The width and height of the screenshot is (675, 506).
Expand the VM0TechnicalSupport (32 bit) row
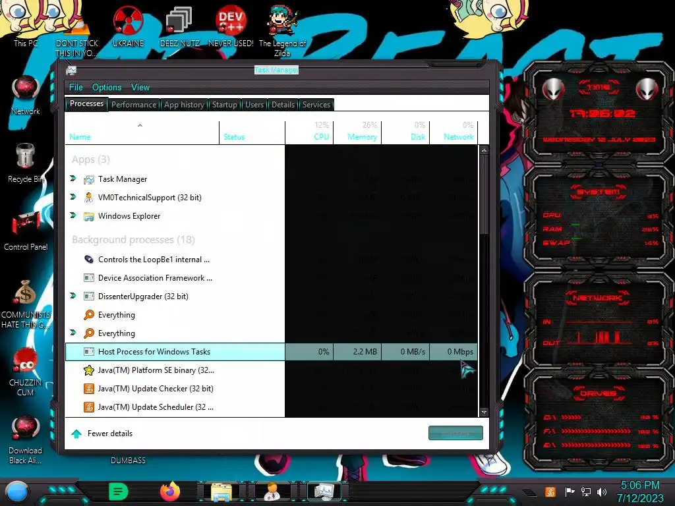[x=73, y=197]
